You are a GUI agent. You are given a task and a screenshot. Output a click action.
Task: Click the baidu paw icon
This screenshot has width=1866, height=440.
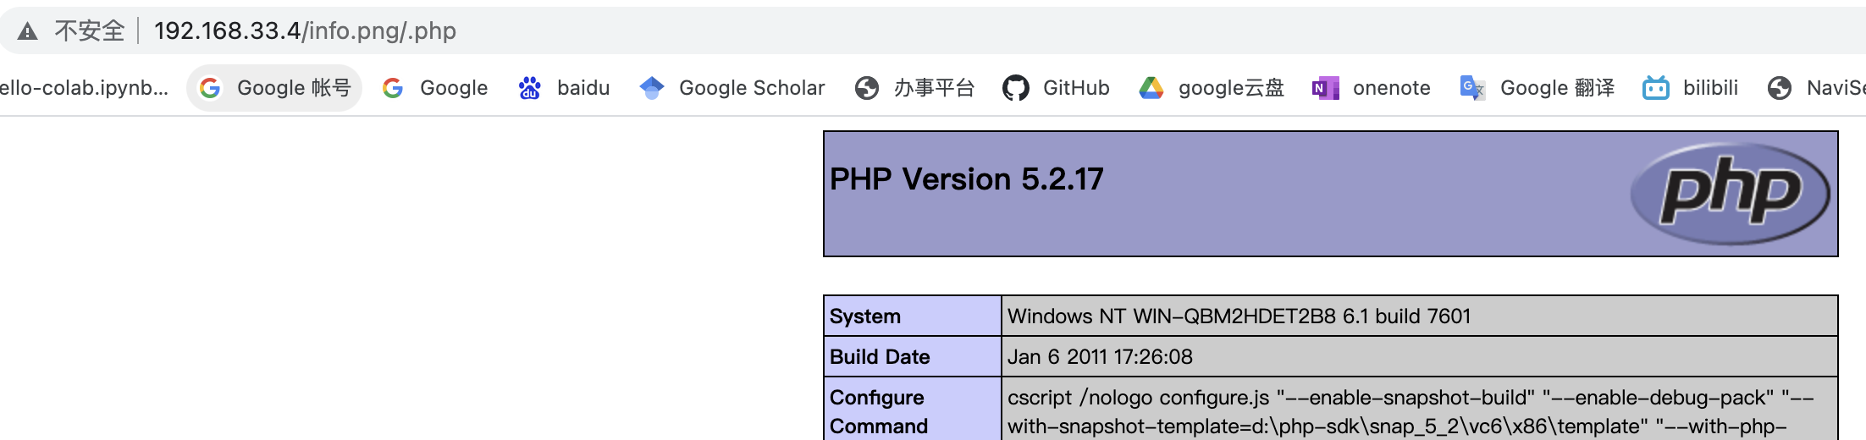530,88
